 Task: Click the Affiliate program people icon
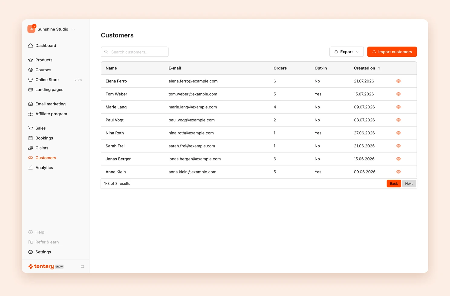point(31,114)
